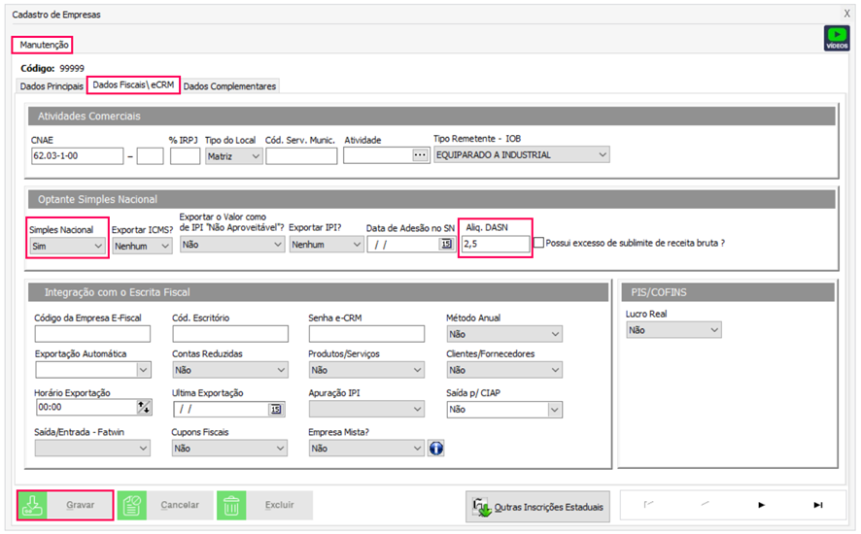The height and width of the screenshot is (534, 861).
Task: Open the Dados Complementares tab
Action: click(229, 86)
